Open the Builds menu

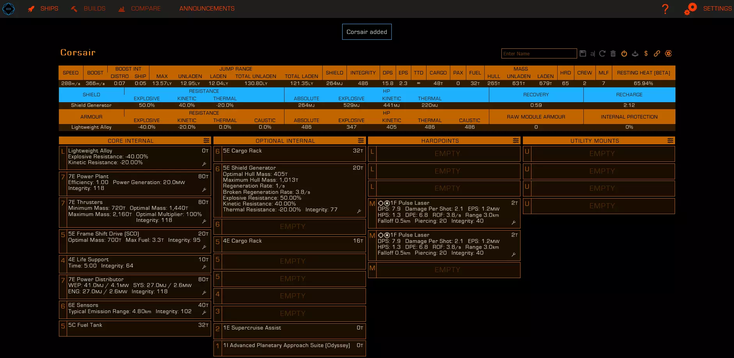click(88, 9)
